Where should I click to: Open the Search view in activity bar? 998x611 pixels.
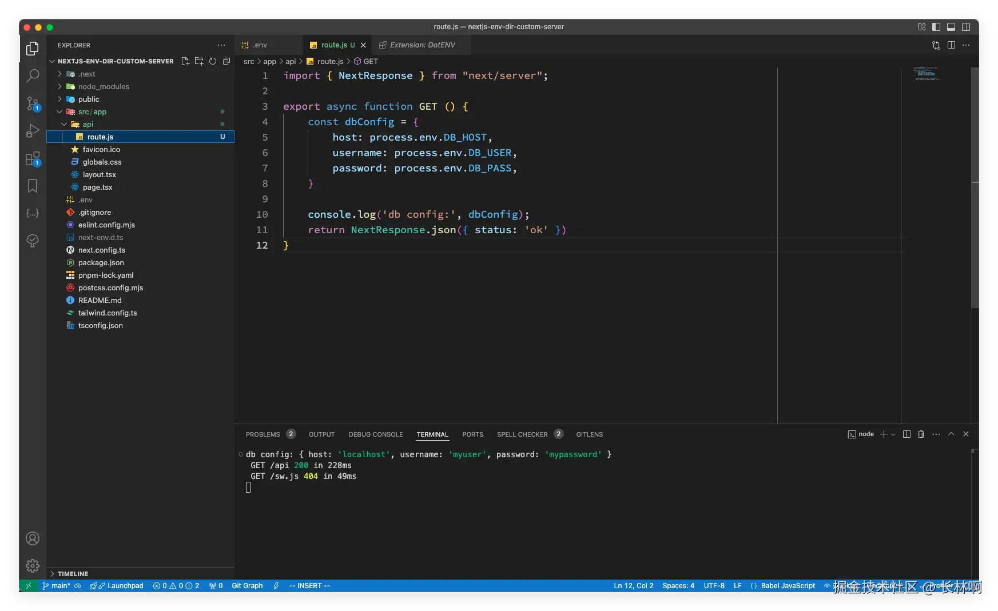33,75
